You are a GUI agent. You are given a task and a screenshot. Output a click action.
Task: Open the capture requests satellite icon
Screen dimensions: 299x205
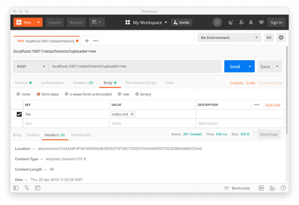click(x=231, y=22)
